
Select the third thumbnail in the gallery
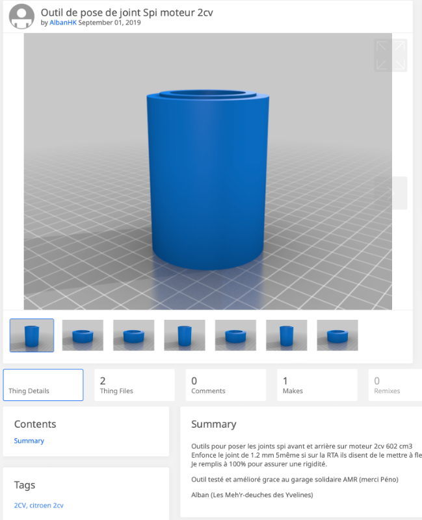tap(133, 335)
